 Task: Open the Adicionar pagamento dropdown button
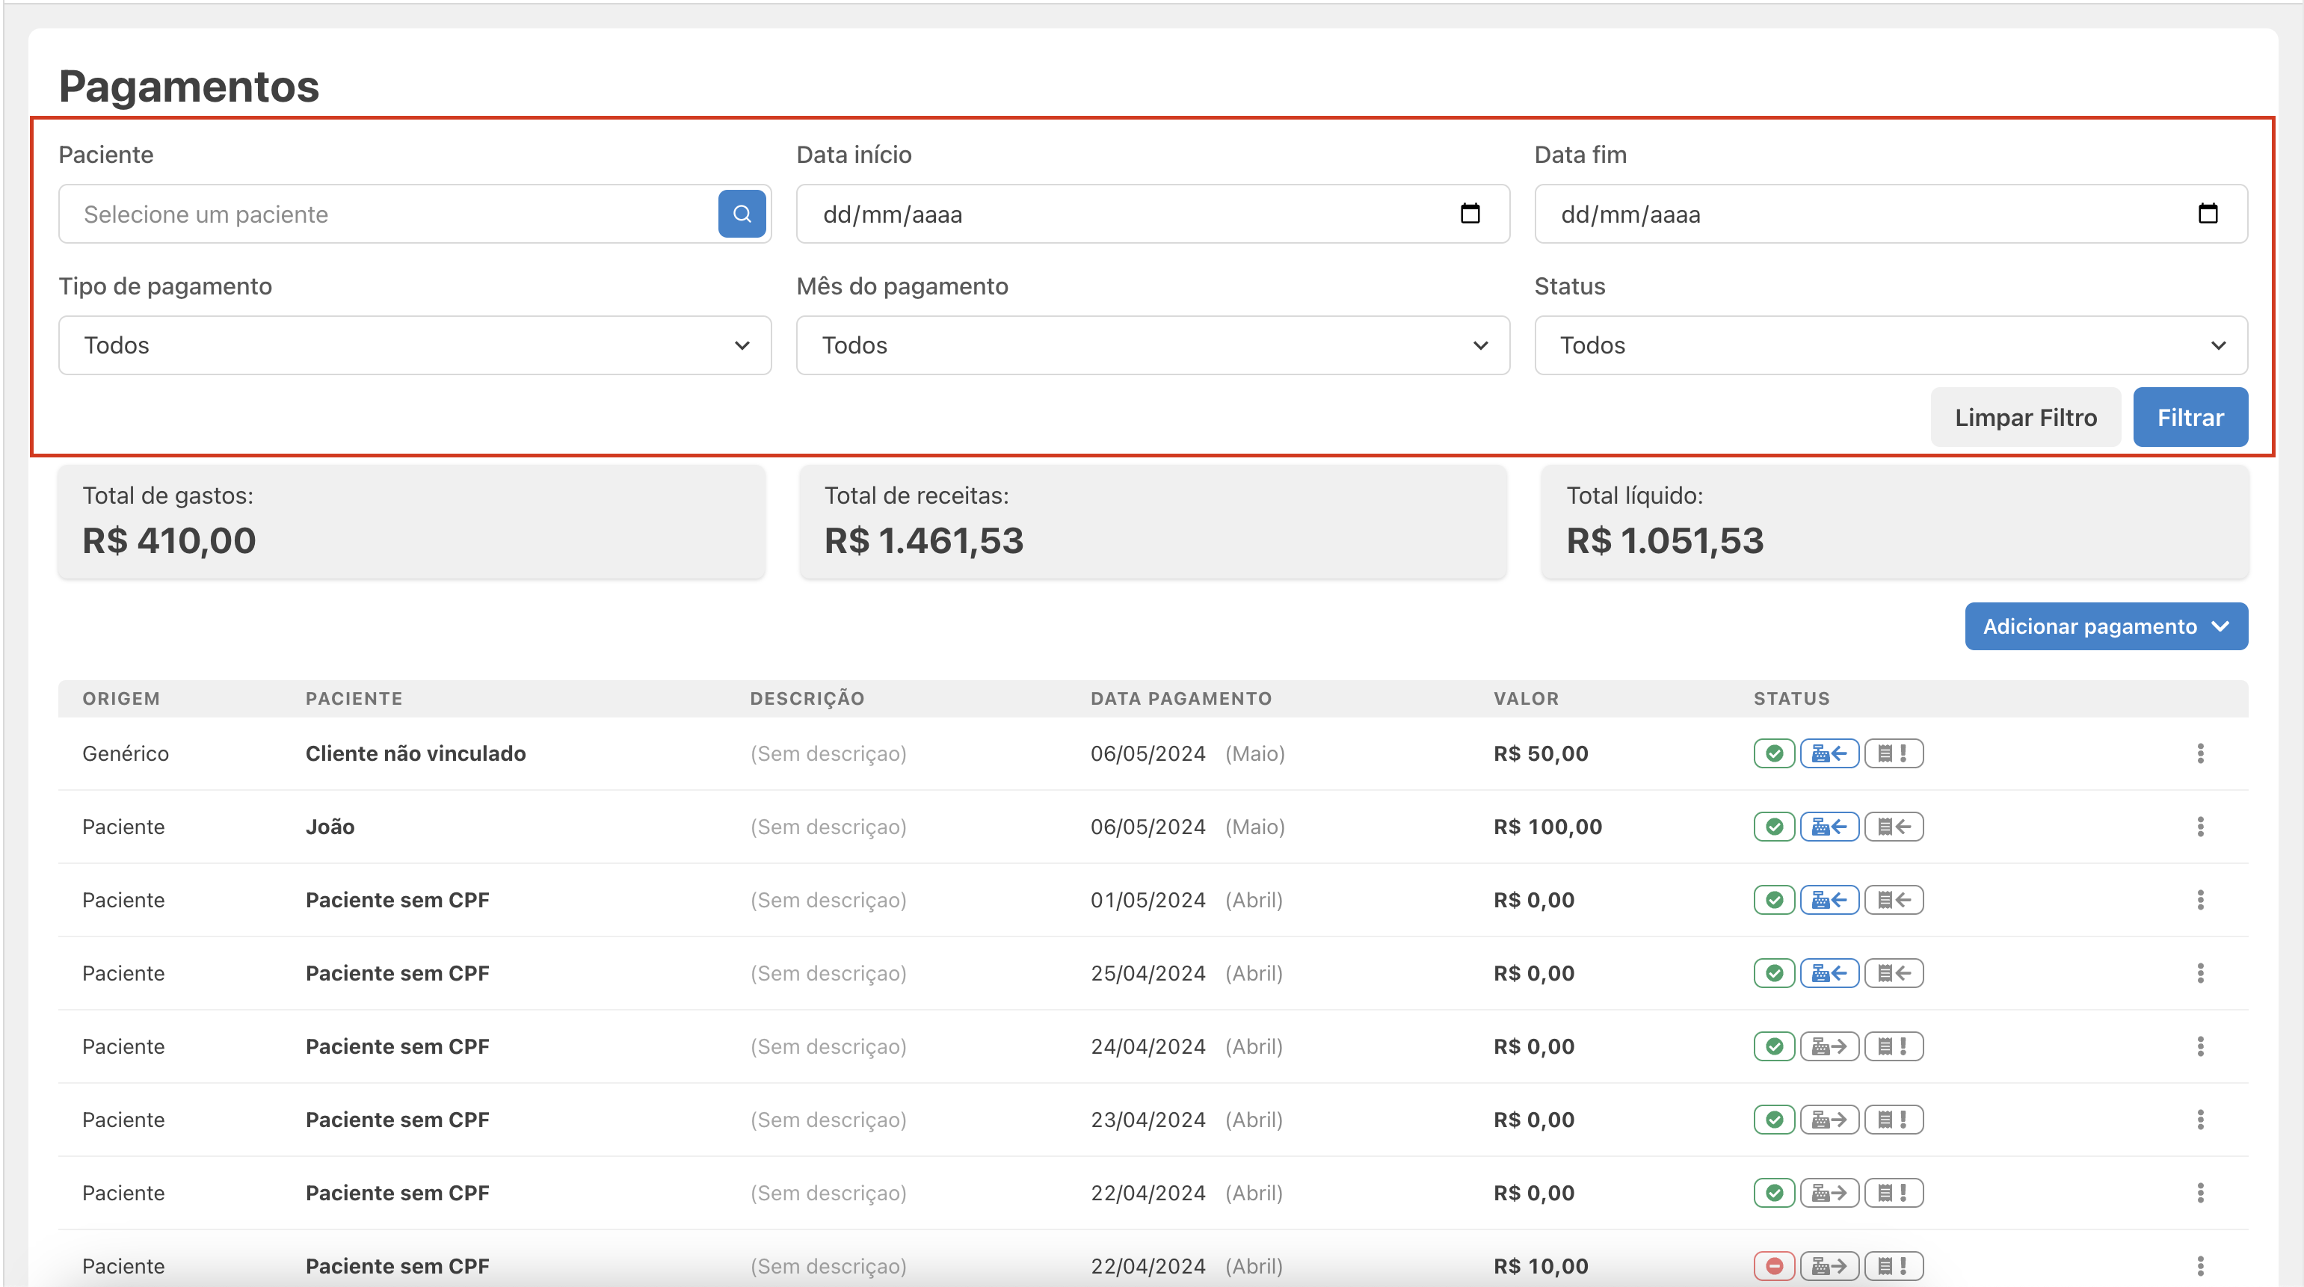coord(2107,627)
